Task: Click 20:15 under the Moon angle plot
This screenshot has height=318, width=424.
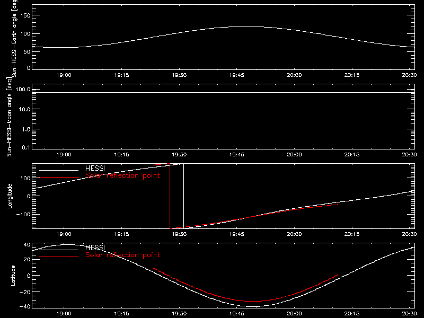Action: click(x=352, y=155)
